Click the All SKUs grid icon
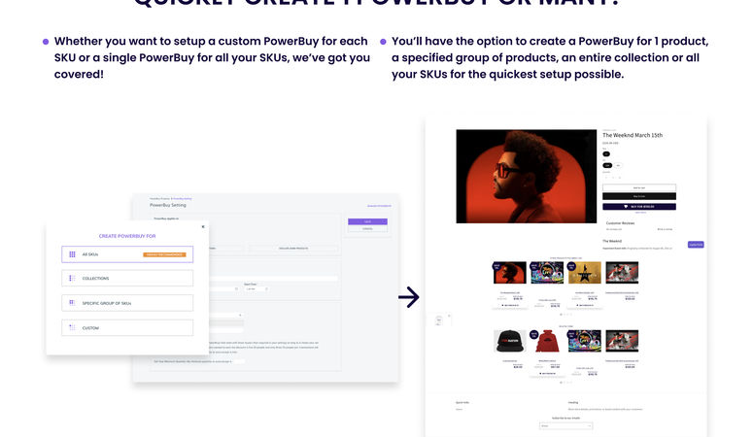 (x=72, y=254)
